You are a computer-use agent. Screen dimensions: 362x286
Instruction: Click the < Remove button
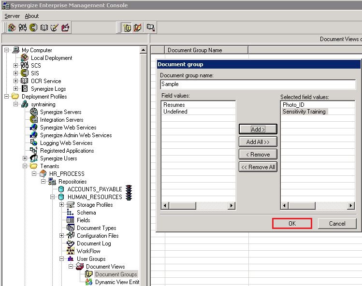click(258, 155)
